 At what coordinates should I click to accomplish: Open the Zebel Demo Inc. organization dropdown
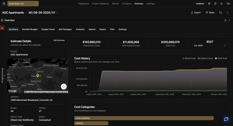coord(23,3)
